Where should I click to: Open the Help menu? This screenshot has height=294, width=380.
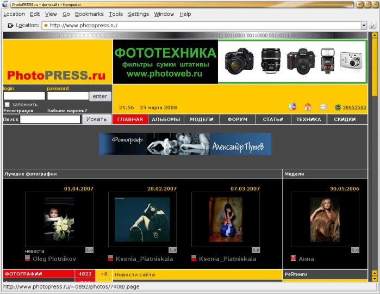[x=185, y=14]
